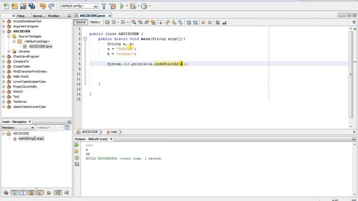Toggle Show Fields filter in Navigator footer

click(x=15, y=193)
